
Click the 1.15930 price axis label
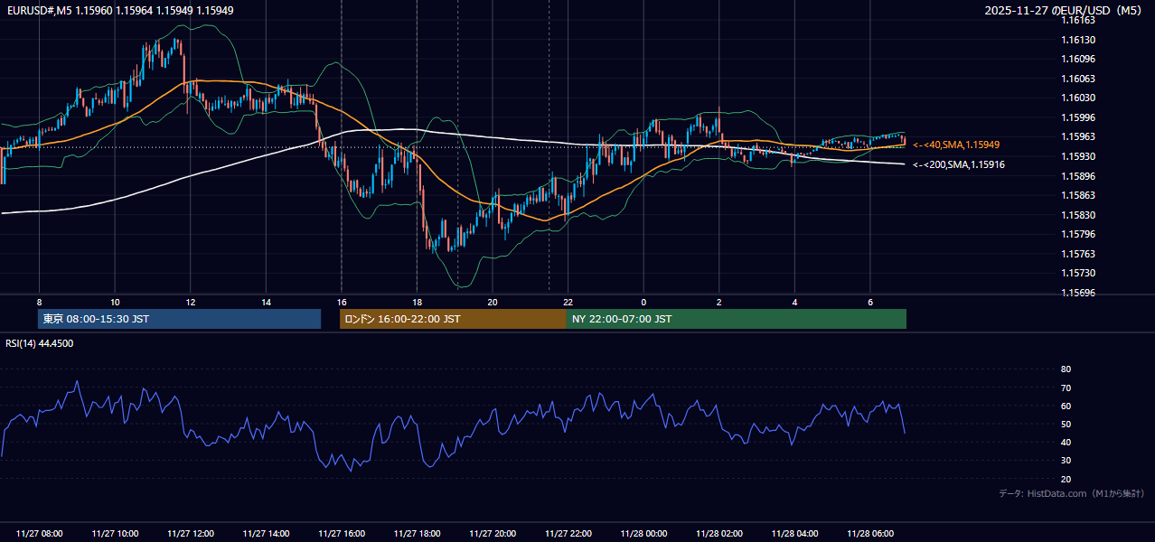point(1078,156)
